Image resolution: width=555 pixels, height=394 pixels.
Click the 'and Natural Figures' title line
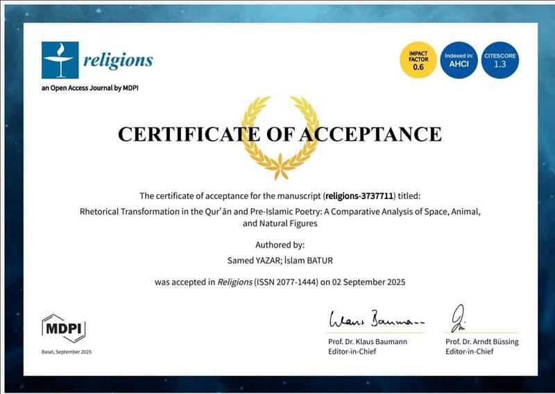[x=280, y=223]
